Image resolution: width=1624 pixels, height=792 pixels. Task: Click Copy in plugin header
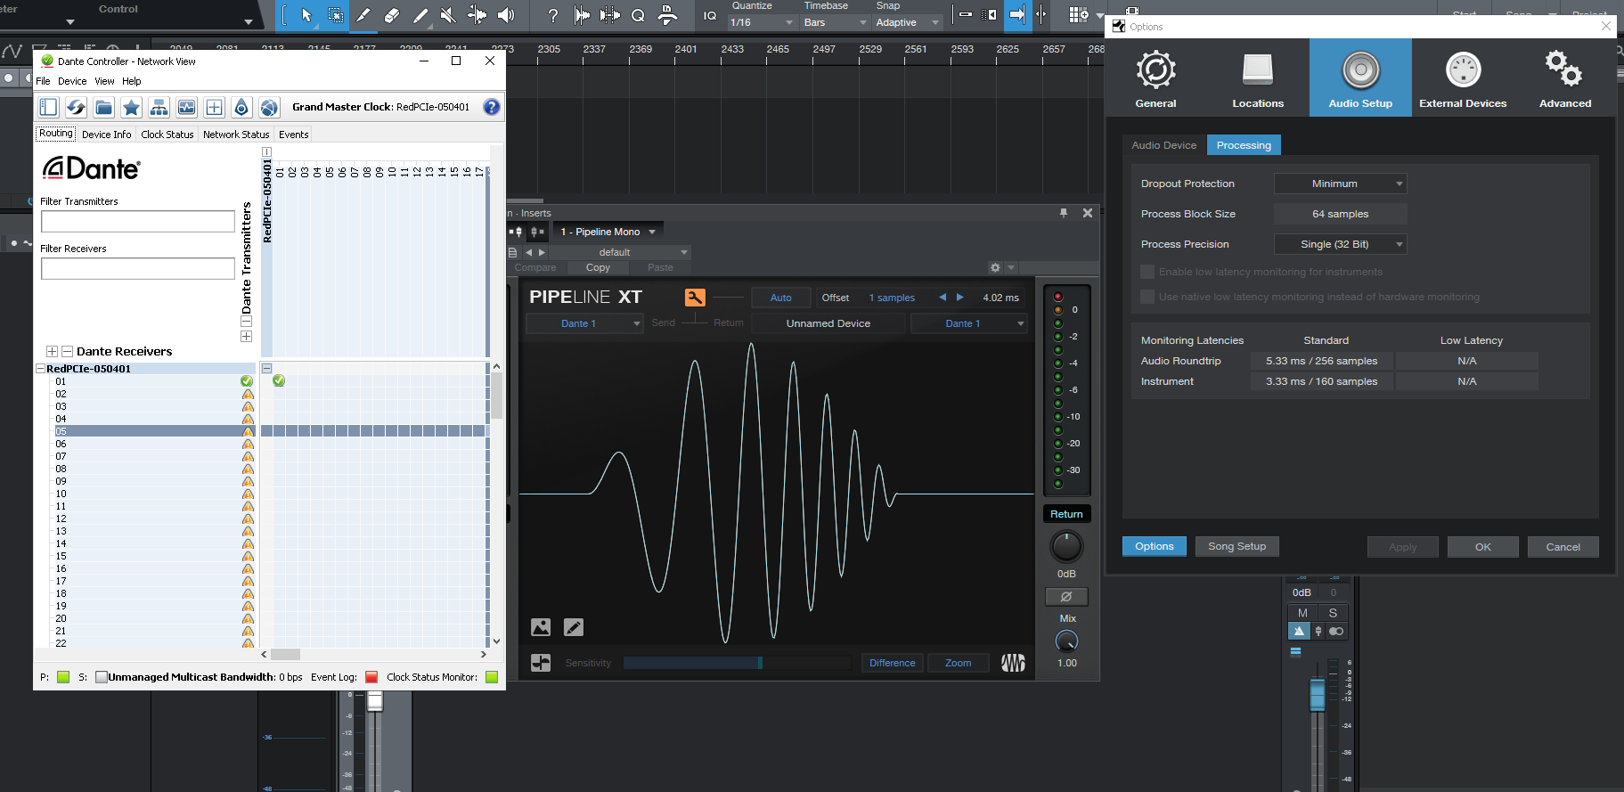click(598, 267)
